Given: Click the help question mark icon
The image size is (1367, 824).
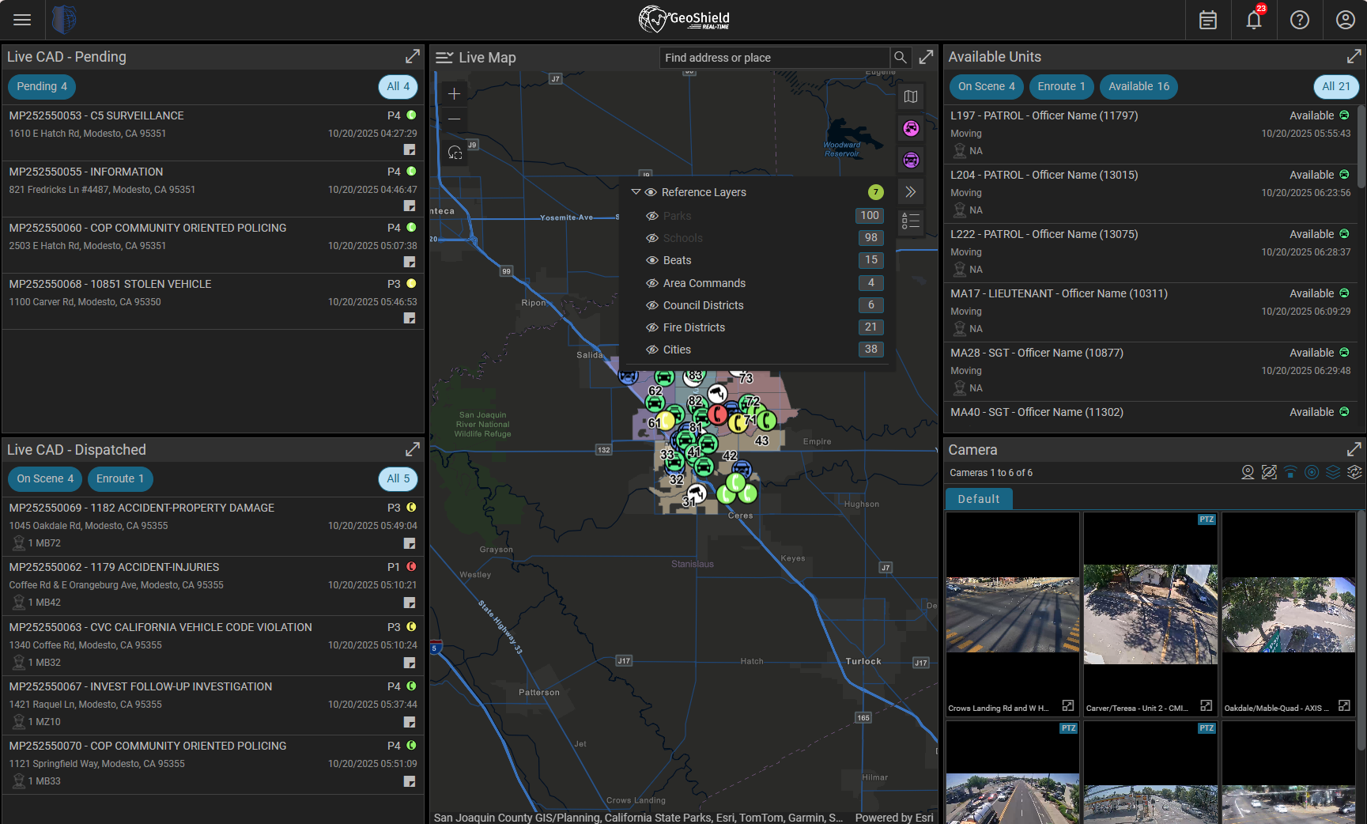Looking at the screenshot, I should 1300,20.
